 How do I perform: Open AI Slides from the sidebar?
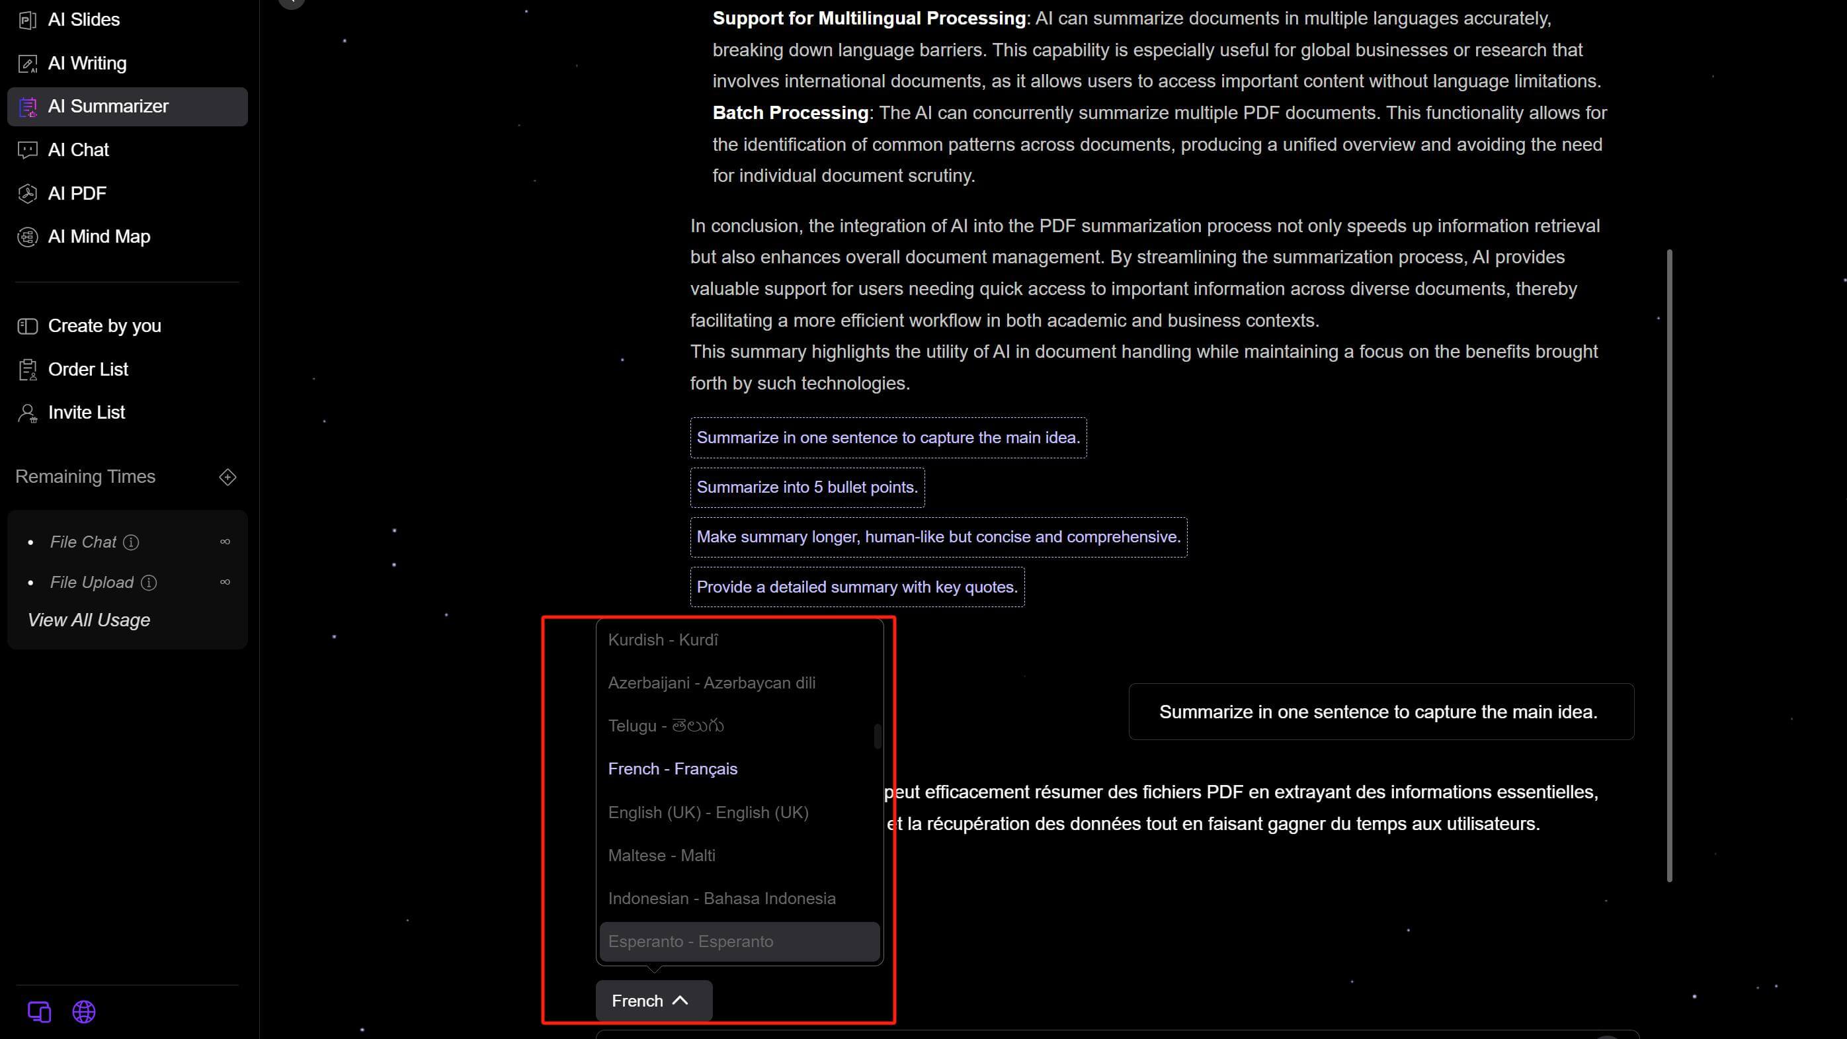[127, 20]
